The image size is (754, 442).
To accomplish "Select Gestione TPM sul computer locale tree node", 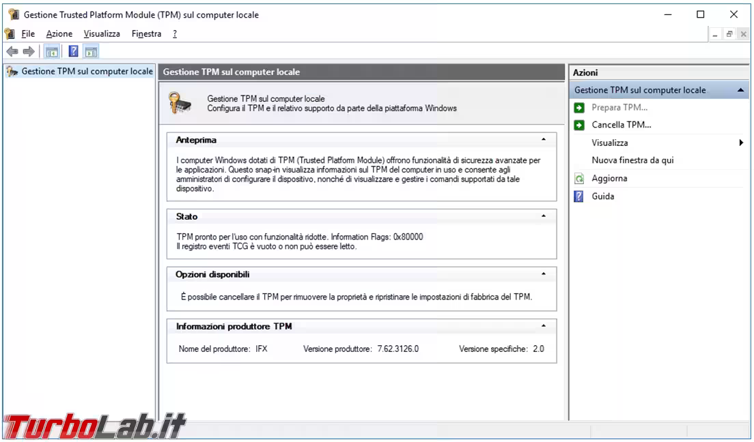I will tap(87, 71).
